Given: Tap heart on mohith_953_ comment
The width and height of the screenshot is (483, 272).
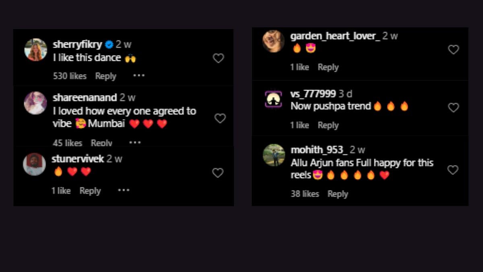Looking at the screenshot, I should click(x=453, y=170).
